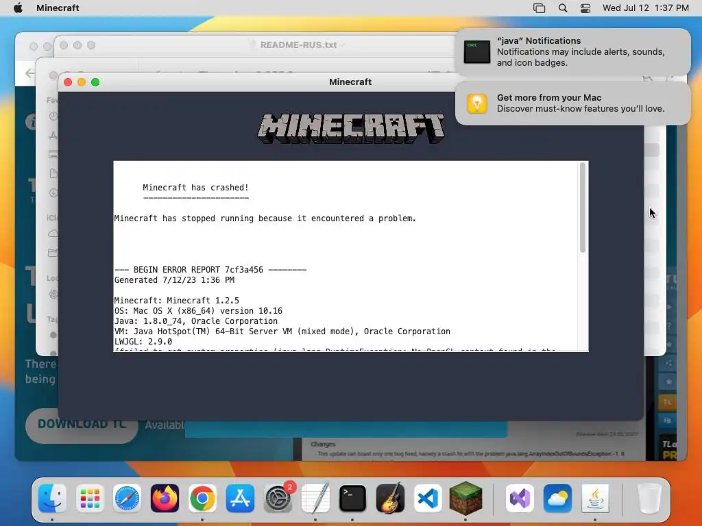Screen dimensions: 702x526
Task: Click the Spotlight search icon
Action: coord(563,8)
